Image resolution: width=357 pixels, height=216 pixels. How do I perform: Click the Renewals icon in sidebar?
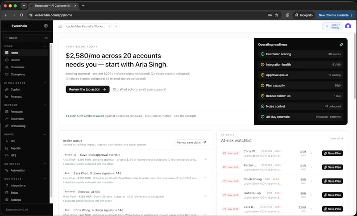7,112
